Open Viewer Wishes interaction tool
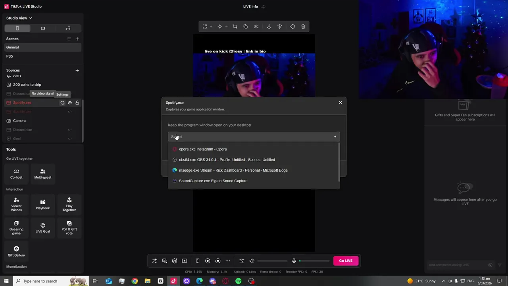Viewport: 508px width, 286px height. (x=16, y=205)
